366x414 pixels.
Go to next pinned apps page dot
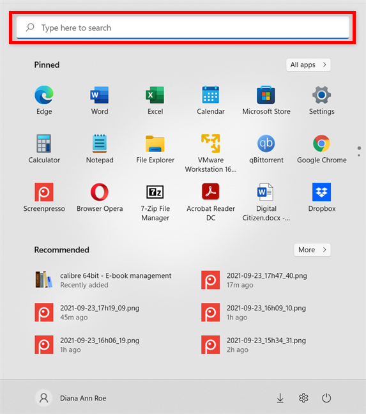point(359,155)
